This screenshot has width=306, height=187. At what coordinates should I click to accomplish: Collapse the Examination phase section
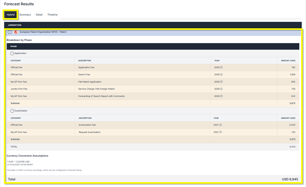[12, 111]
